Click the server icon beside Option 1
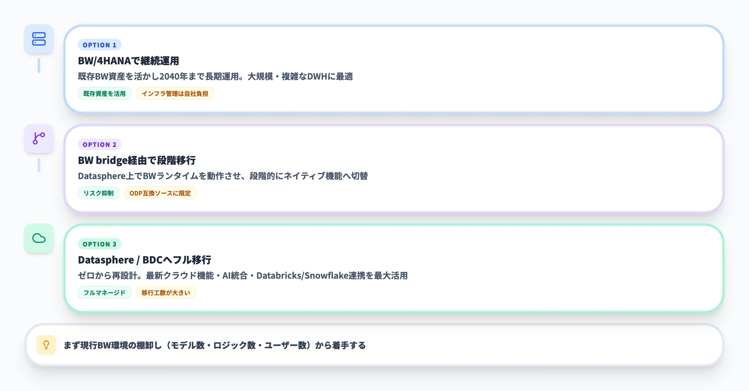Image resolution: width=749 pixels, height=391 pixels. pyautogui.click(x=39, y=39)
